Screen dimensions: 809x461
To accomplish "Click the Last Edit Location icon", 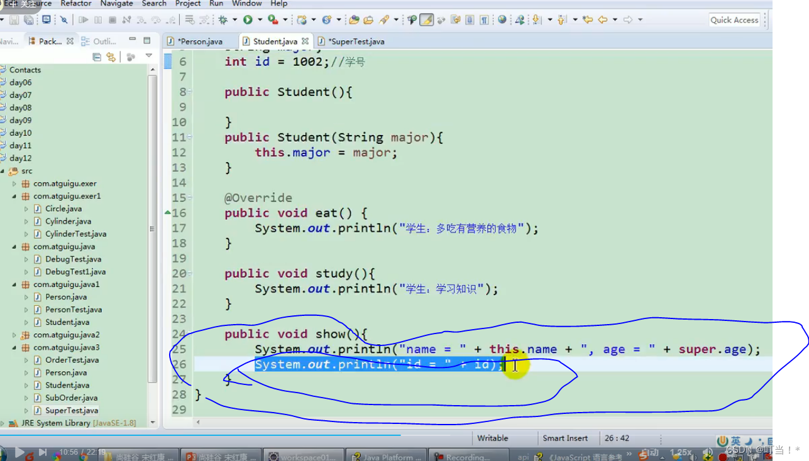I will coord(588,20).
